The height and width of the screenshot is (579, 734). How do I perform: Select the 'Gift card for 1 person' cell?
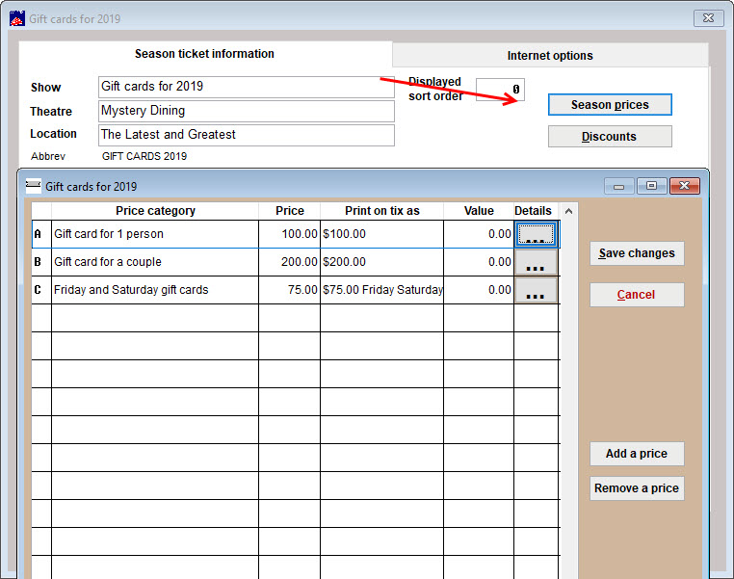[x=155, y=234]
